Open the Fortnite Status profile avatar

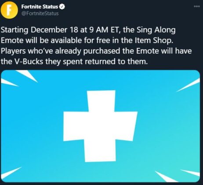tap(9, 10)
